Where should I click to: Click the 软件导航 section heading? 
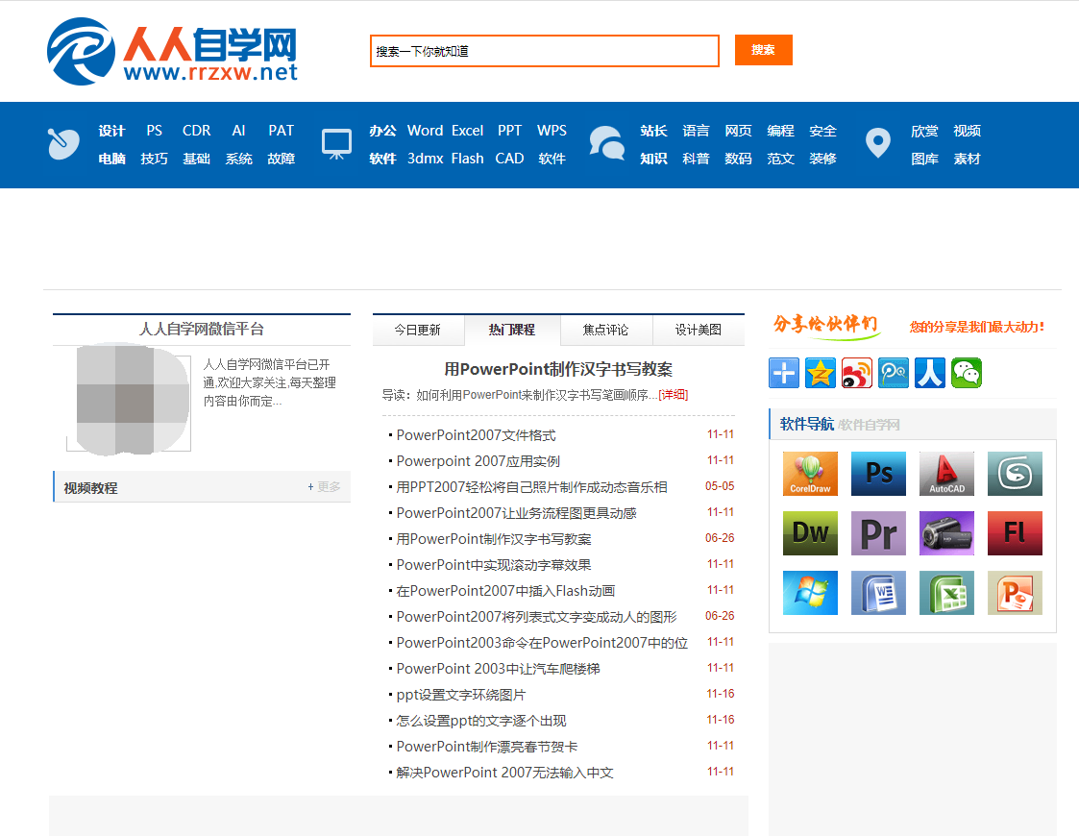pos(806,424)
